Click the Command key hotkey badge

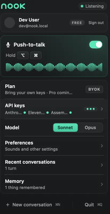tap(36, 55)
